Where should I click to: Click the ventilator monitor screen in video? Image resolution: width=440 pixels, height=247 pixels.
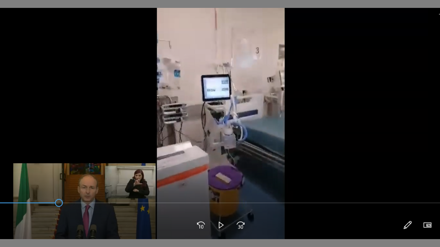[x=216, y=87]
